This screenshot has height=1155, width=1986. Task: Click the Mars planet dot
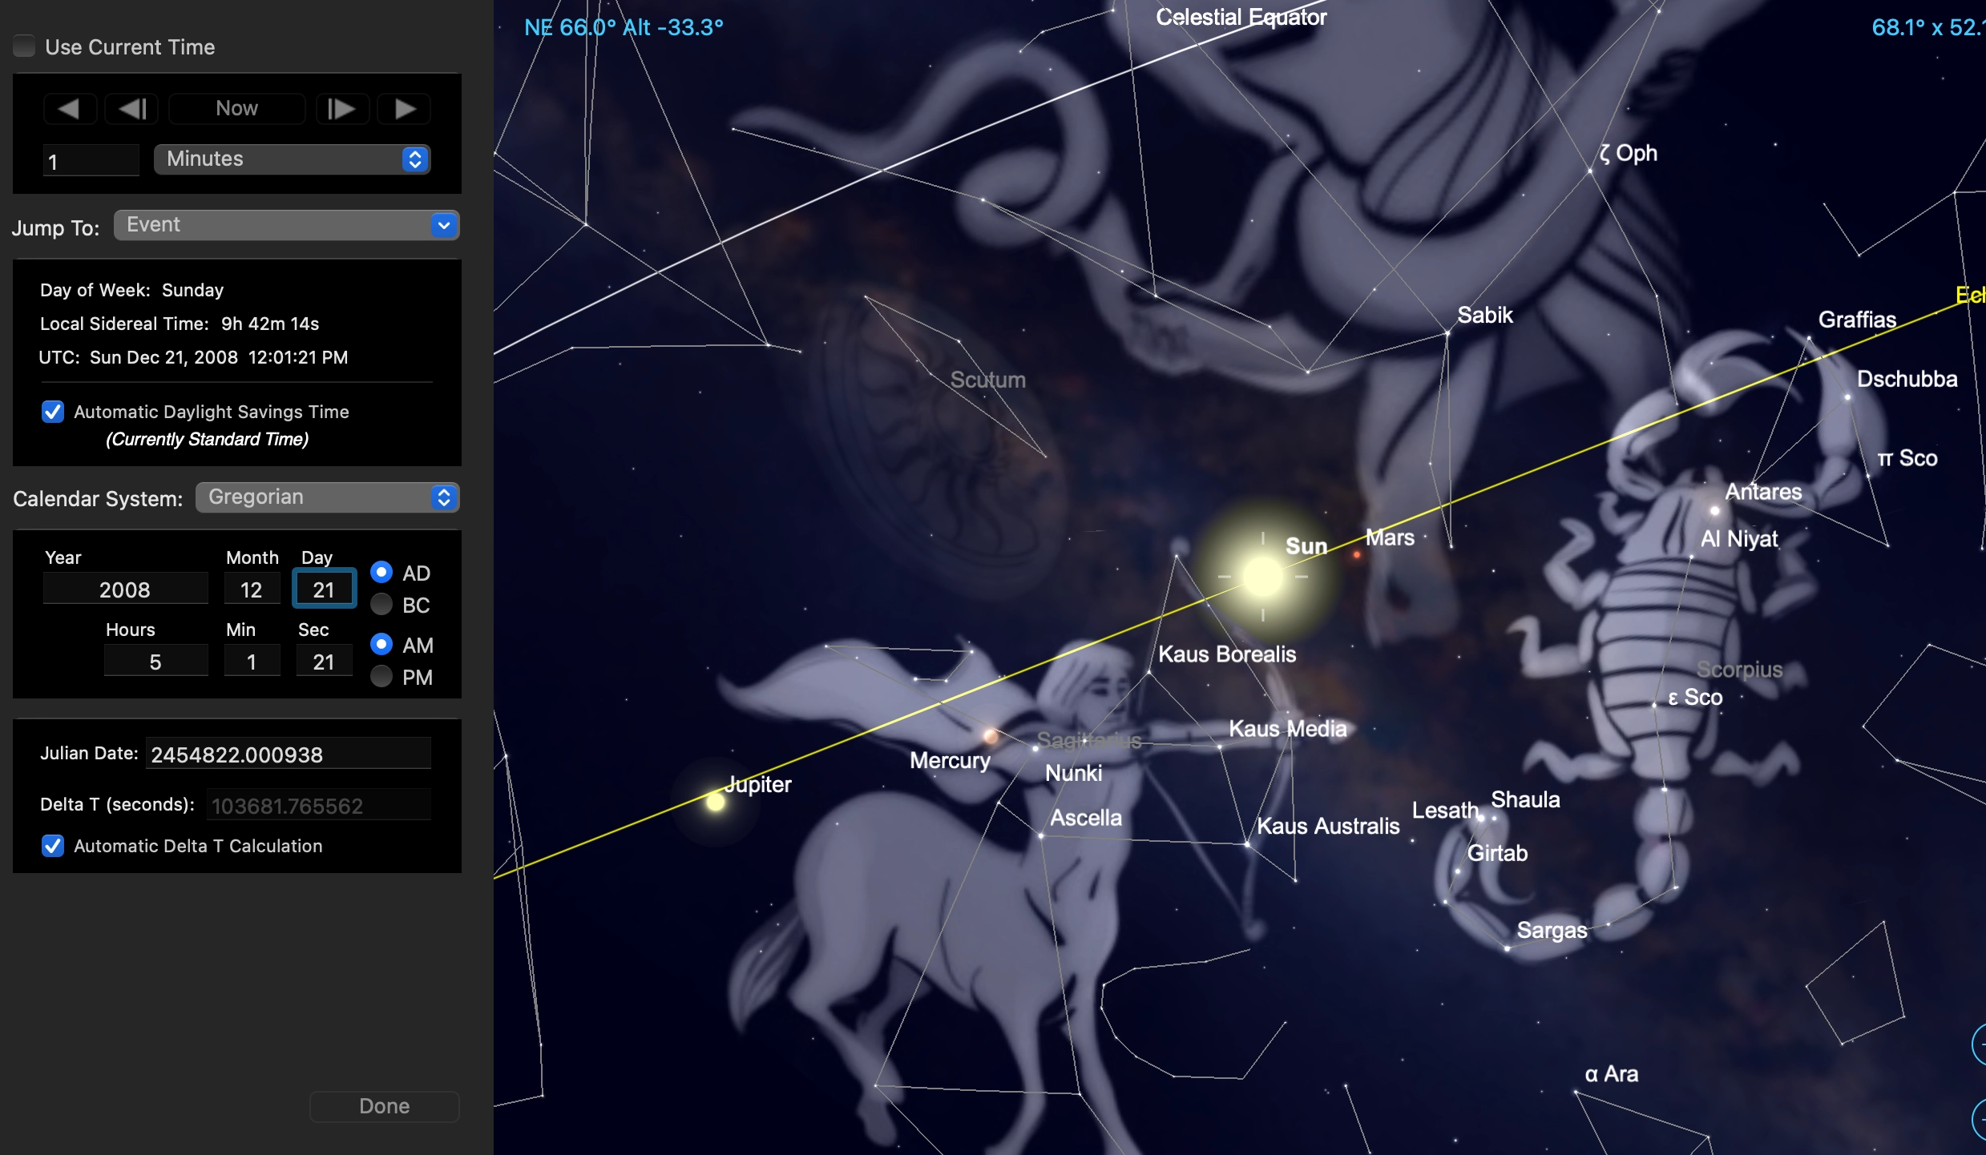[x=1356, y=554]
